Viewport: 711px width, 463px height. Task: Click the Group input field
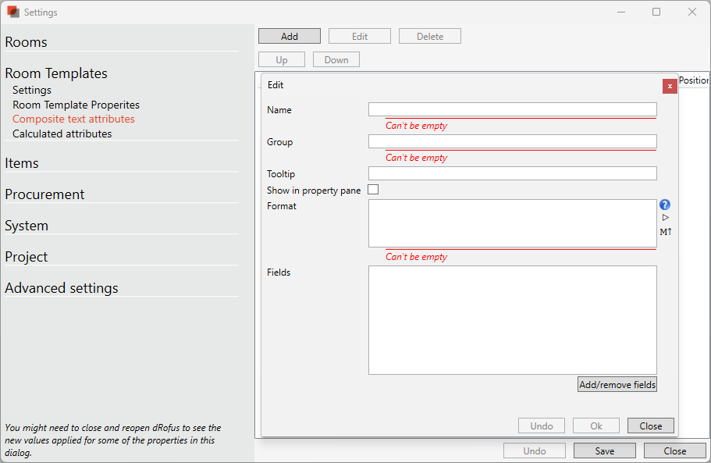pyautogui.click(x=512, y=141)
